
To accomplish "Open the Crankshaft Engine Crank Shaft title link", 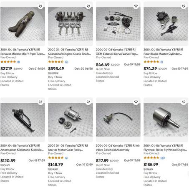I will (x=69, y=52).
